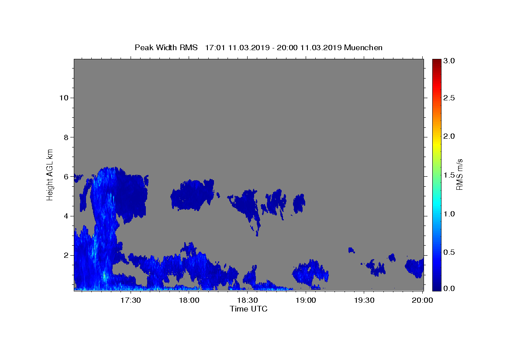Click the colorbar label '1.0'

pos(450,214)
